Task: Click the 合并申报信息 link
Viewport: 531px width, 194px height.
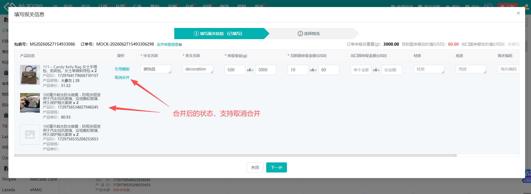Action: [x=168, y=44]
